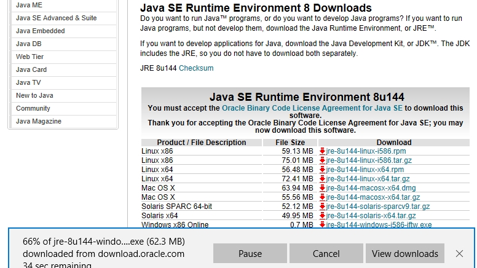Click red download arrow for jre-8u144-linux-i586.rpm
Image resolution: width=477 pixels, height=268 pixels.
click(x=322, y=151)
